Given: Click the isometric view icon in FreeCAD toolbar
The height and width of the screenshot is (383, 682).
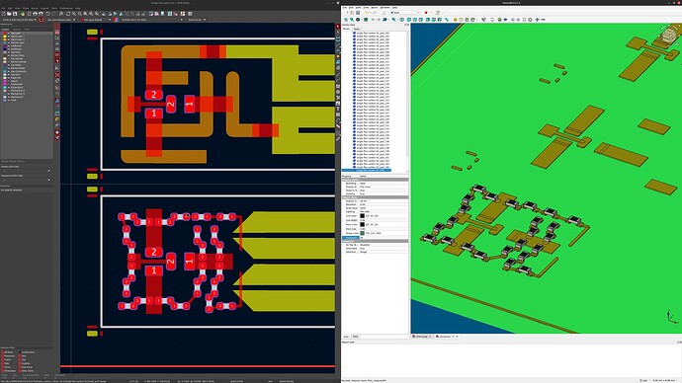Looking at the screenshot, I should coord(402,20).
